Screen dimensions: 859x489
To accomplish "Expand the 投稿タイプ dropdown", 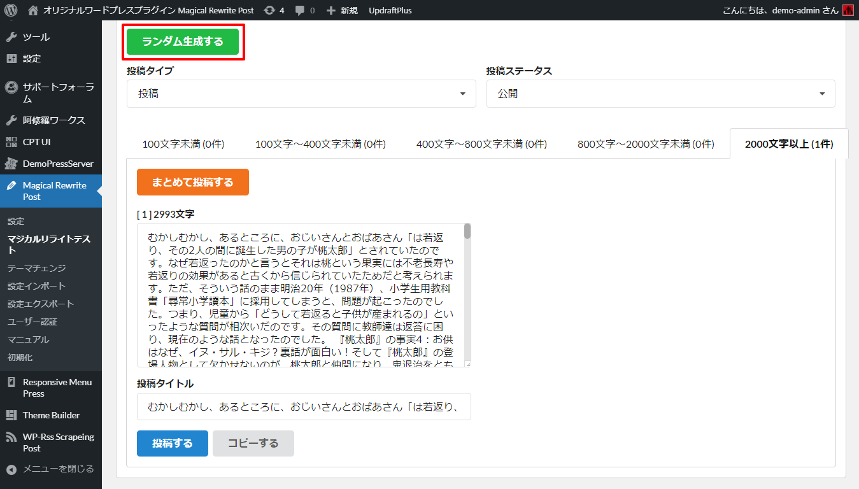I will tap(301, 94).
